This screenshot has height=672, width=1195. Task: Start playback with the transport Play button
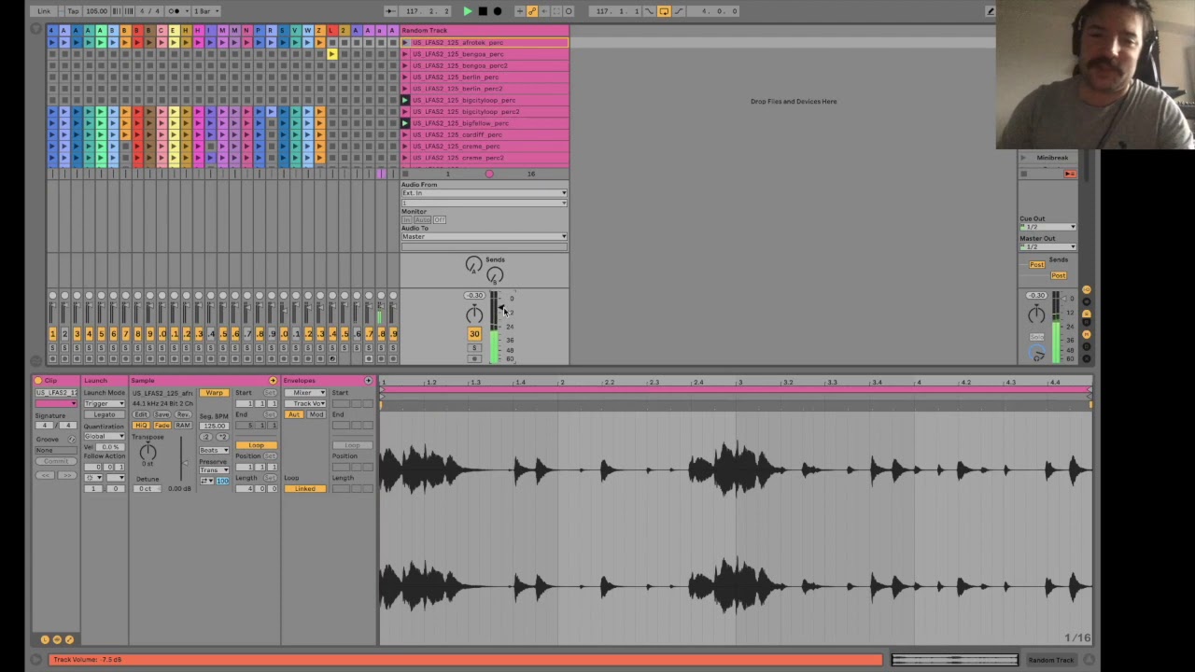pyautogui.click(x=467, y=11)
